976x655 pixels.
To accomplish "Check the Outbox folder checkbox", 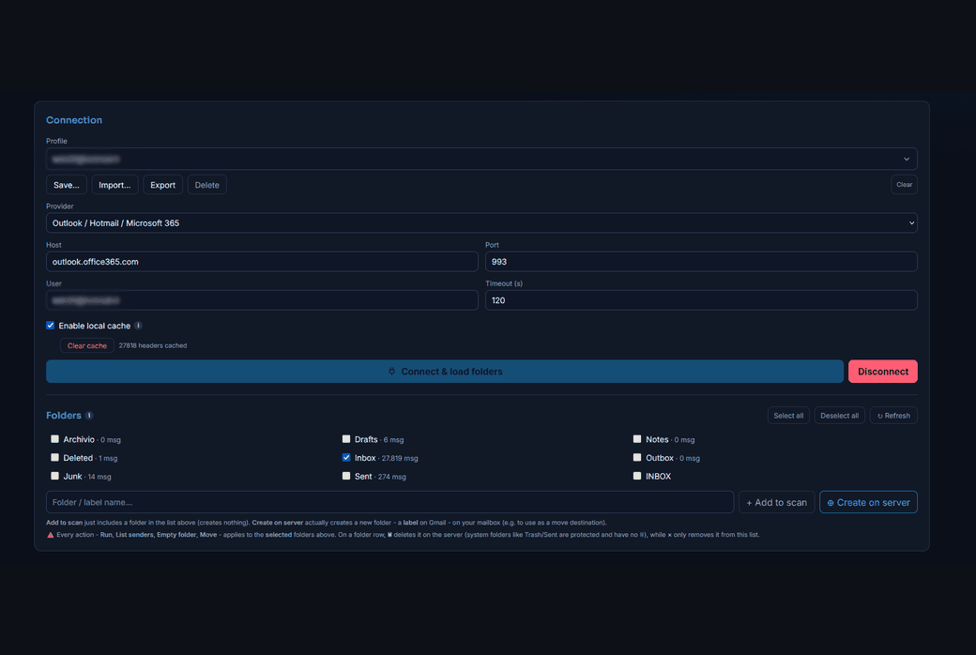I will (x=637, y=458).
